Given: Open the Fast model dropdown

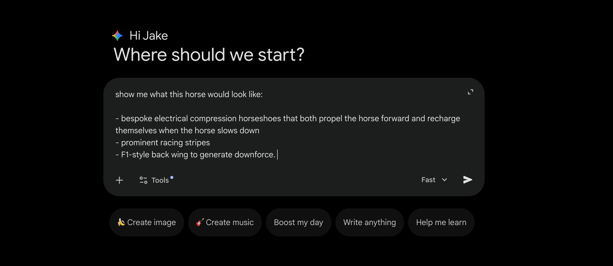Looking at the screenshot, I should (x=428, y=180).
